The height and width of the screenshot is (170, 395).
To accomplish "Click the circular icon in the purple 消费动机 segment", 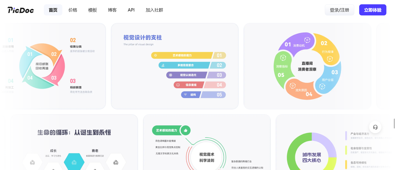I will (x=307, y=40).
